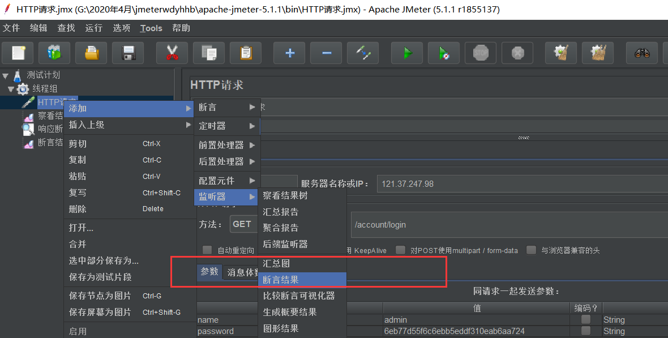Choose 汇总图 listener

(302, 263)
